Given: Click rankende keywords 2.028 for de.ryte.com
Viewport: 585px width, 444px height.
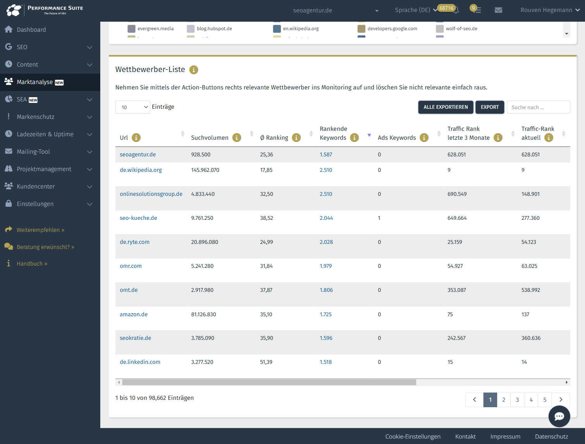Looking at the screenshot, I should click(326, 242).
